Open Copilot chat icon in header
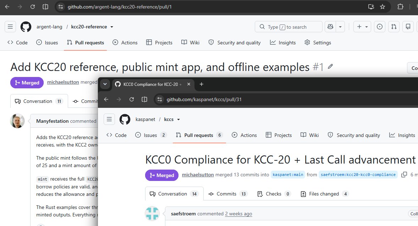Viewport: 418px width, 226px height. tap(330, 27)
